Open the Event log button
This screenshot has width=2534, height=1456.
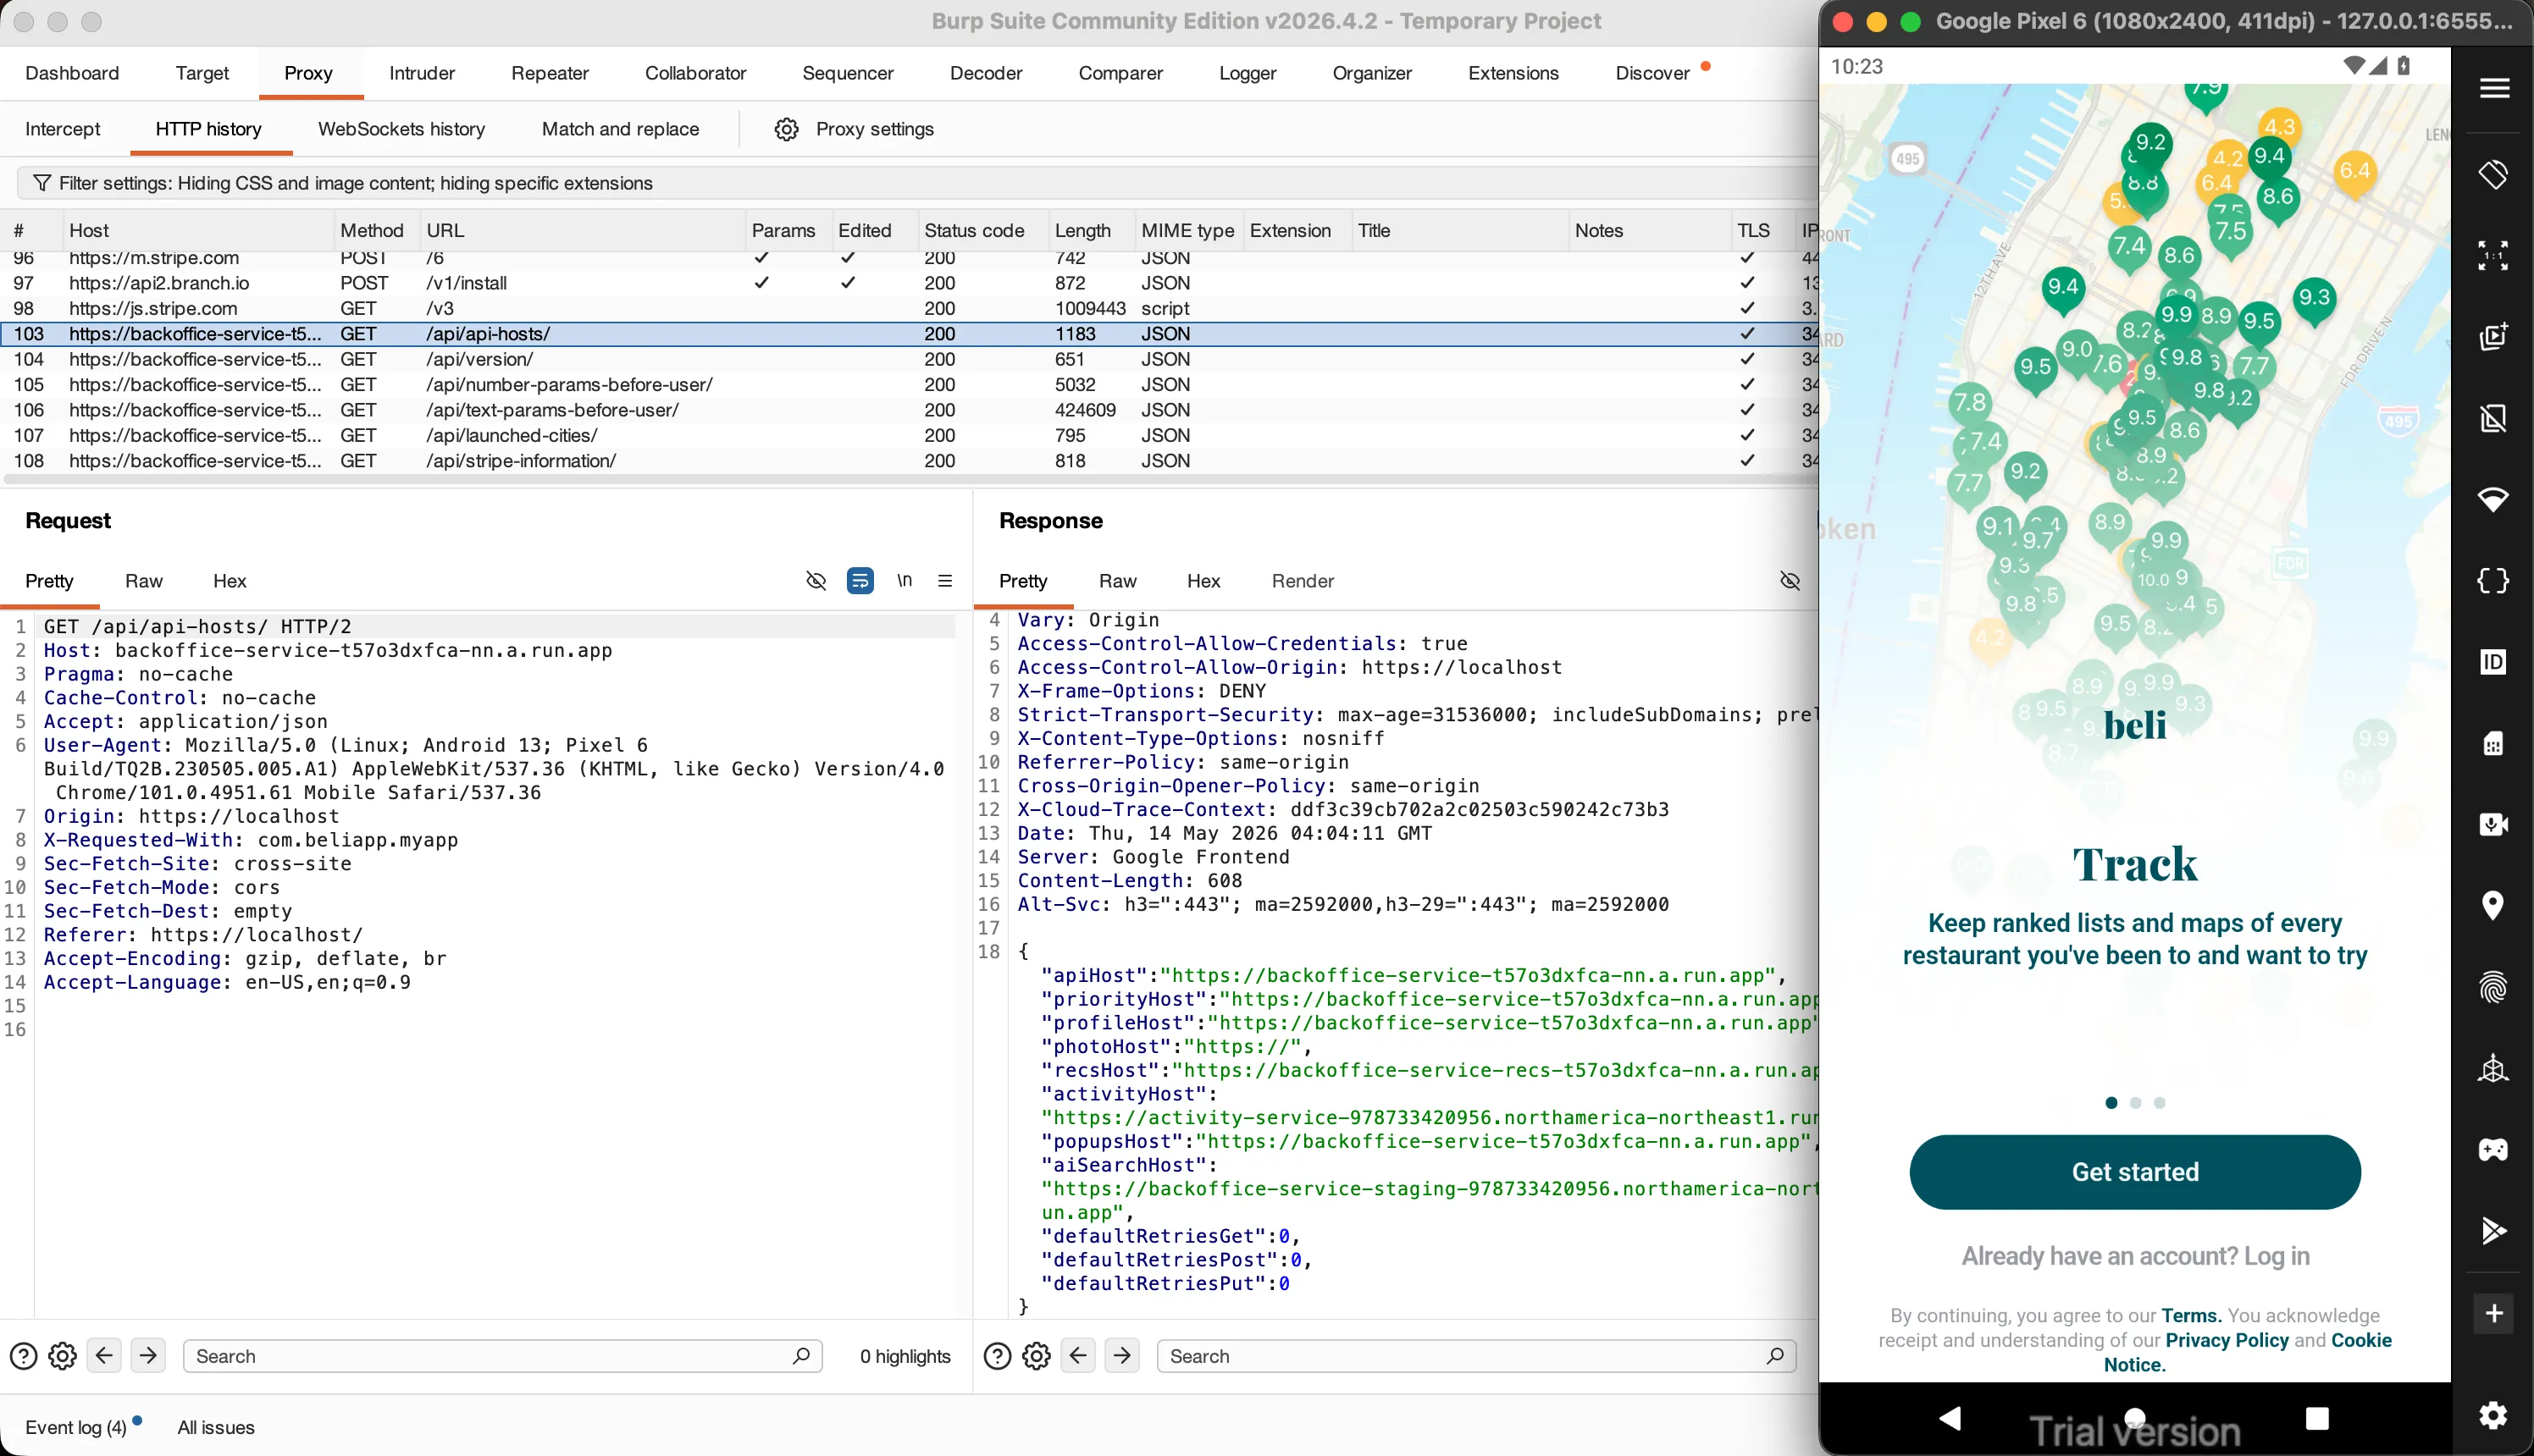76,1427
